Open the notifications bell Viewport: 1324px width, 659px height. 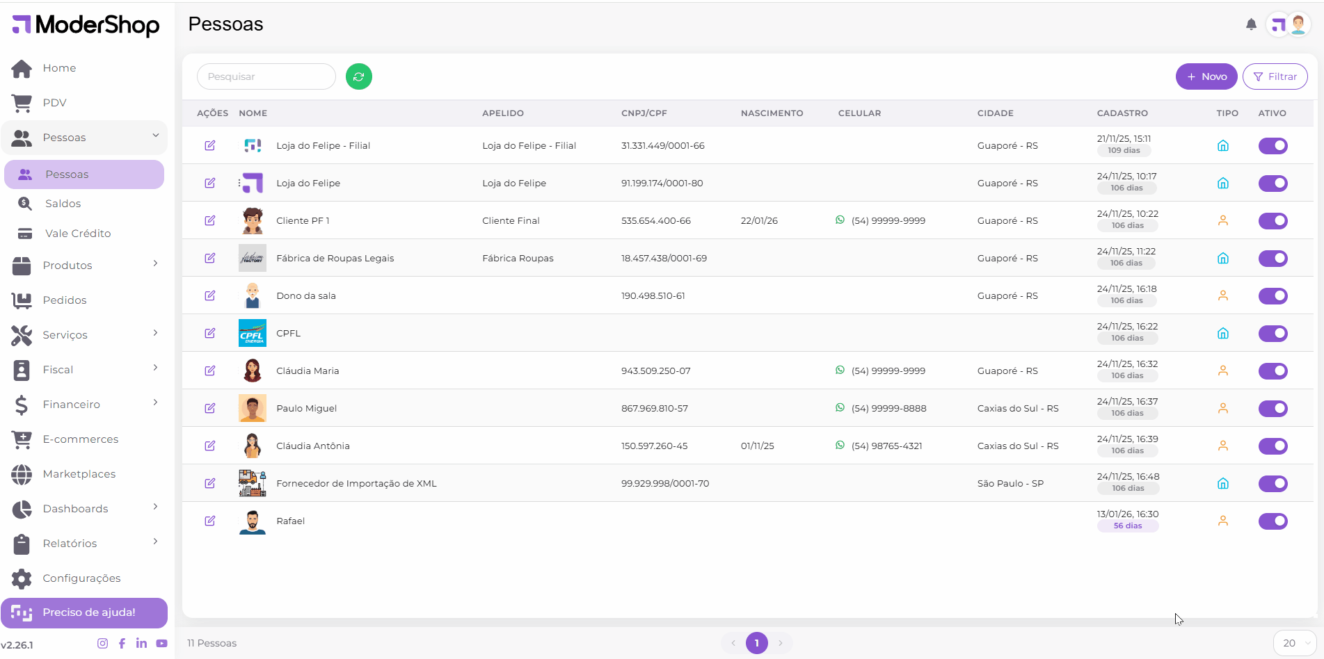tap(1251, 25)
